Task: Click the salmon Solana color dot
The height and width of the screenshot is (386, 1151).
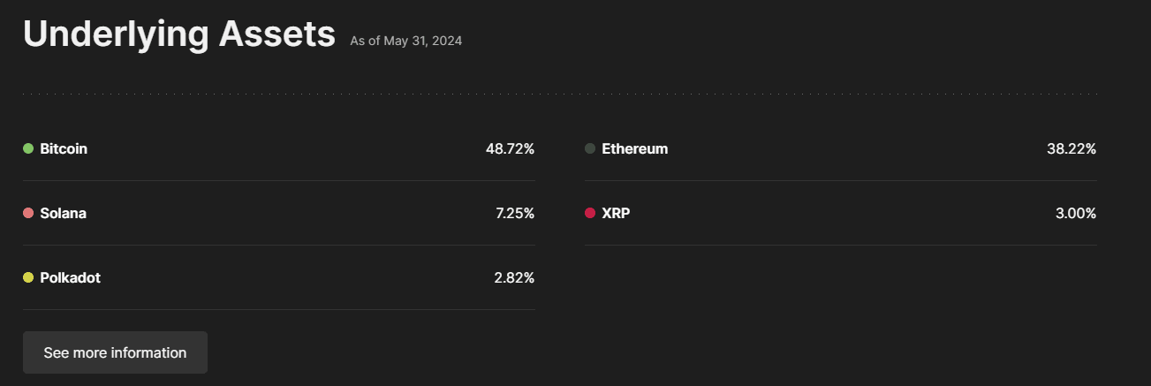Action: pyautogui.click(x=28, y=213)
